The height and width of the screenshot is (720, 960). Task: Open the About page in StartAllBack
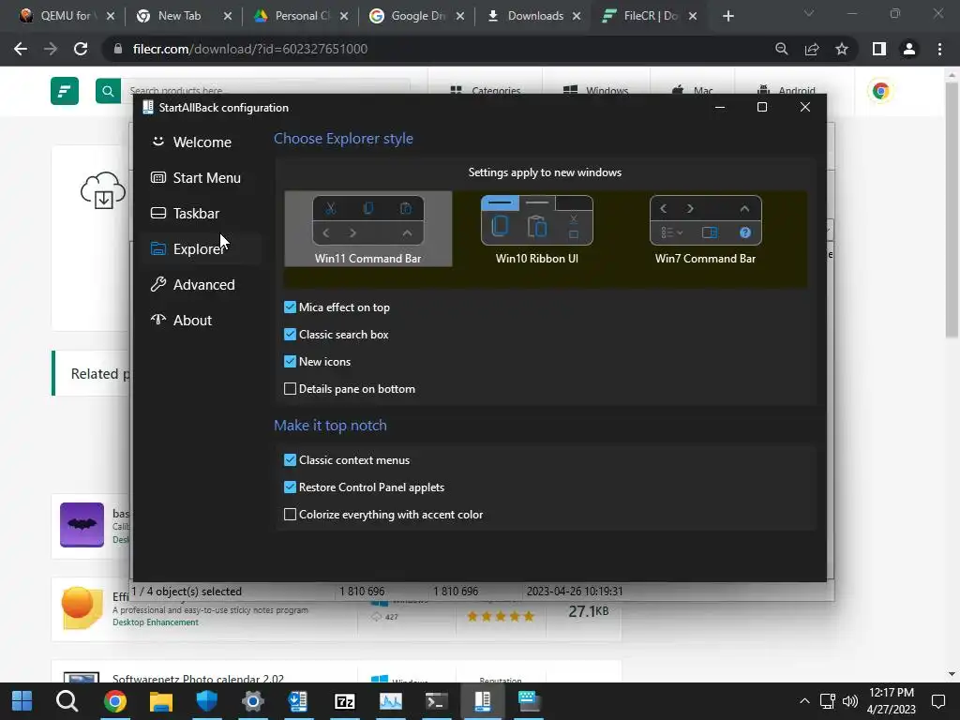(x=181, y=321)
